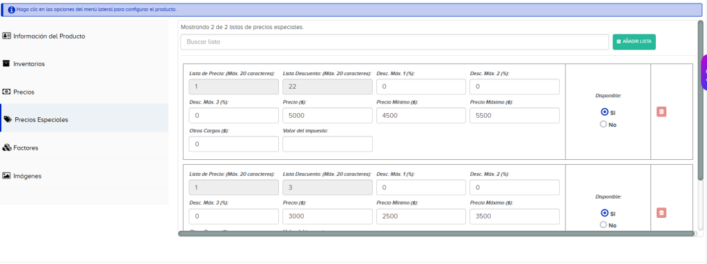Screen dimensions: 707x264
Task: Click the blue banner instruction text
Action: coord(97,10)
